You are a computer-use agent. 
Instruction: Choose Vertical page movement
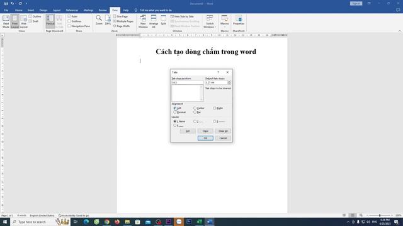(50, 21)
